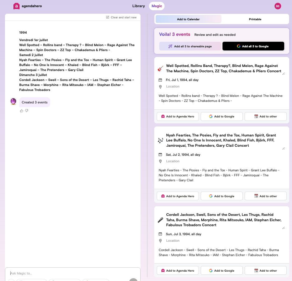Click the calendar icon beside Fri, Jul 1, 1994
The image size is (292, 281).
(160, 80)
